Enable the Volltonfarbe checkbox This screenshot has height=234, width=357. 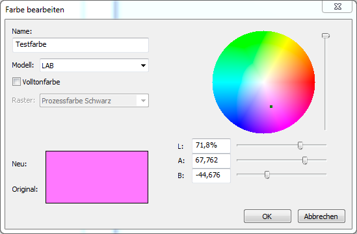point(16,82)
